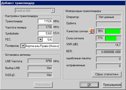Click the Сила сигнала label
This screenshot has height=90, width=126.
point(75,38)
